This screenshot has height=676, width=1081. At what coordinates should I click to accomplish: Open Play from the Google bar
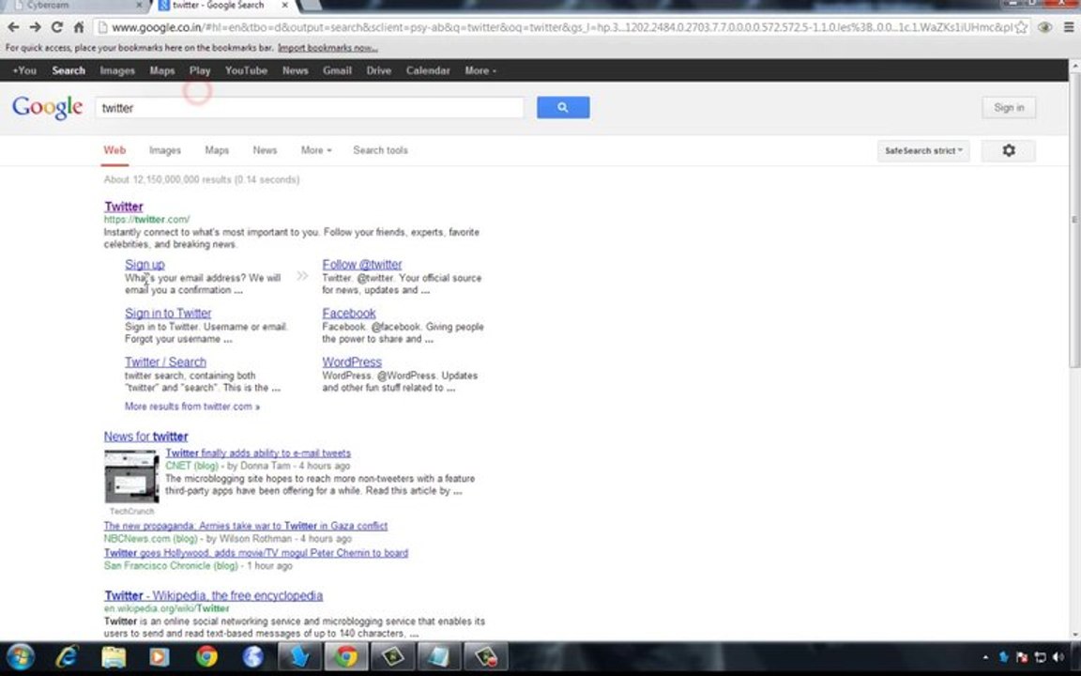(x=200, y=70)
